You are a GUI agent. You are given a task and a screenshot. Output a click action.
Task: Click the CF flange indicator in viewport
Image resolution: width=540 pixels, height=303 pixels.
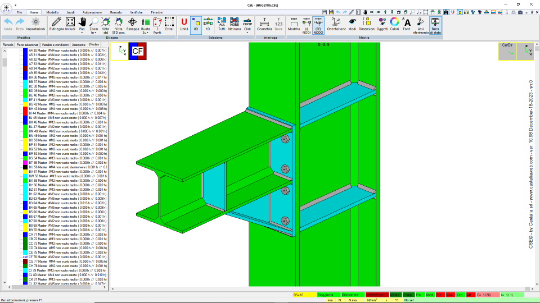click(x=137, y=51)
